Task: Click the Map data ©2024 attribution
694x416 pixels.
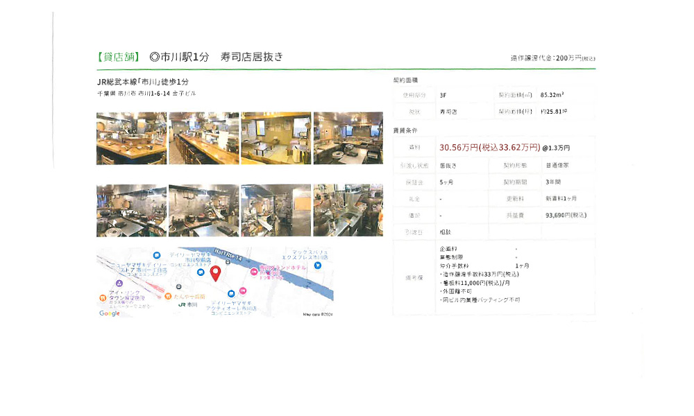Action: [318, 313]
